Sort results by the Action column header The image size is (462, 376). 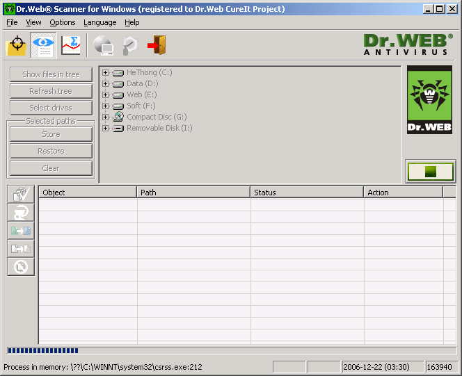point(404,193)
